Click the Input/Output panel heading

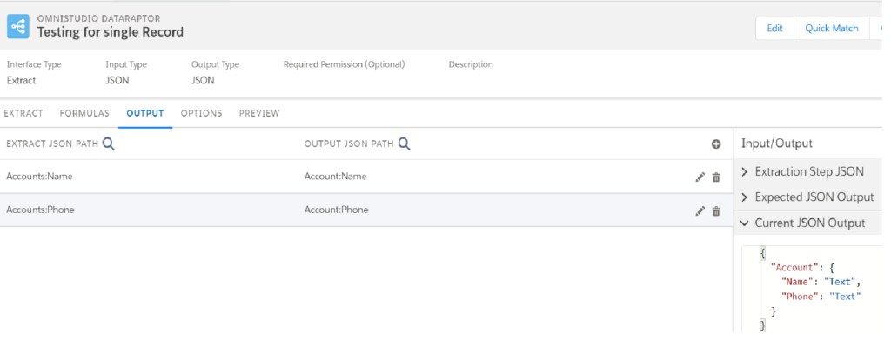click(x=777, y=143)
